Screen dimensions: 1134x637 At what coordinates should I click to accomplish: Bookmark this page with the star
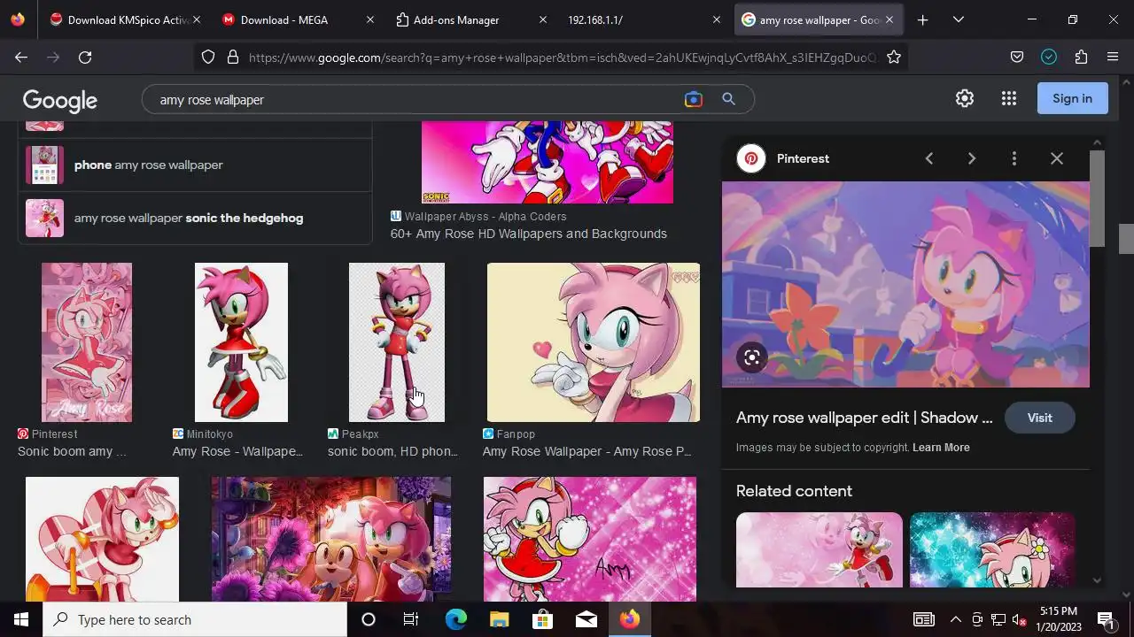pyautogui.click(x=894, y=58)
